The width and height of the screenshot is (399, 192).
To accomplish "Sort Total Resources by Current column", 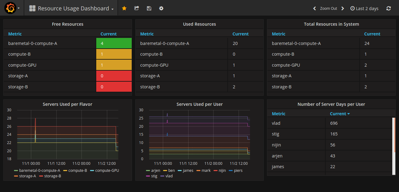I will click(372, 34).
